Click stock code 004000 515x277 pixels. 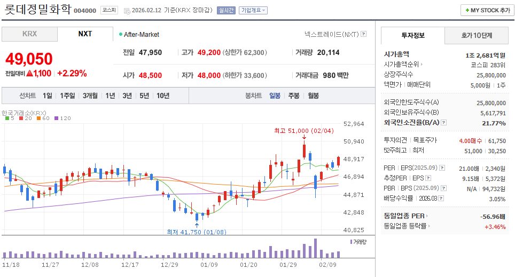(x=85, y=11)
